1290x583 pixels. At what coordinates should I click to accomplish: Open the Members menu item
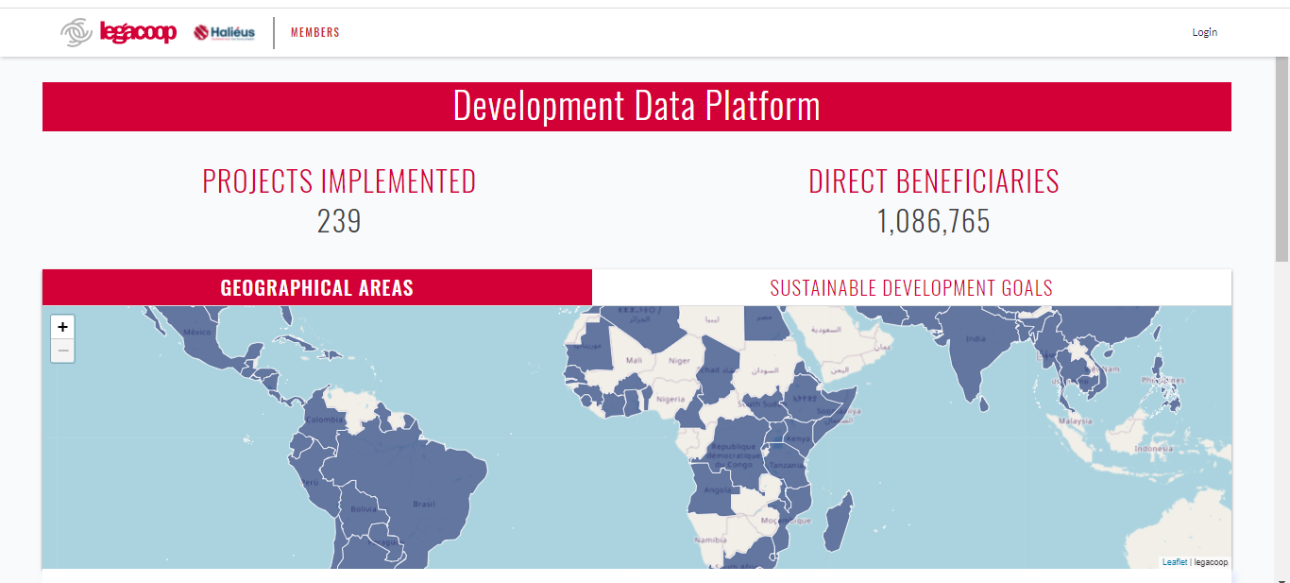click(x=314, y=32)
